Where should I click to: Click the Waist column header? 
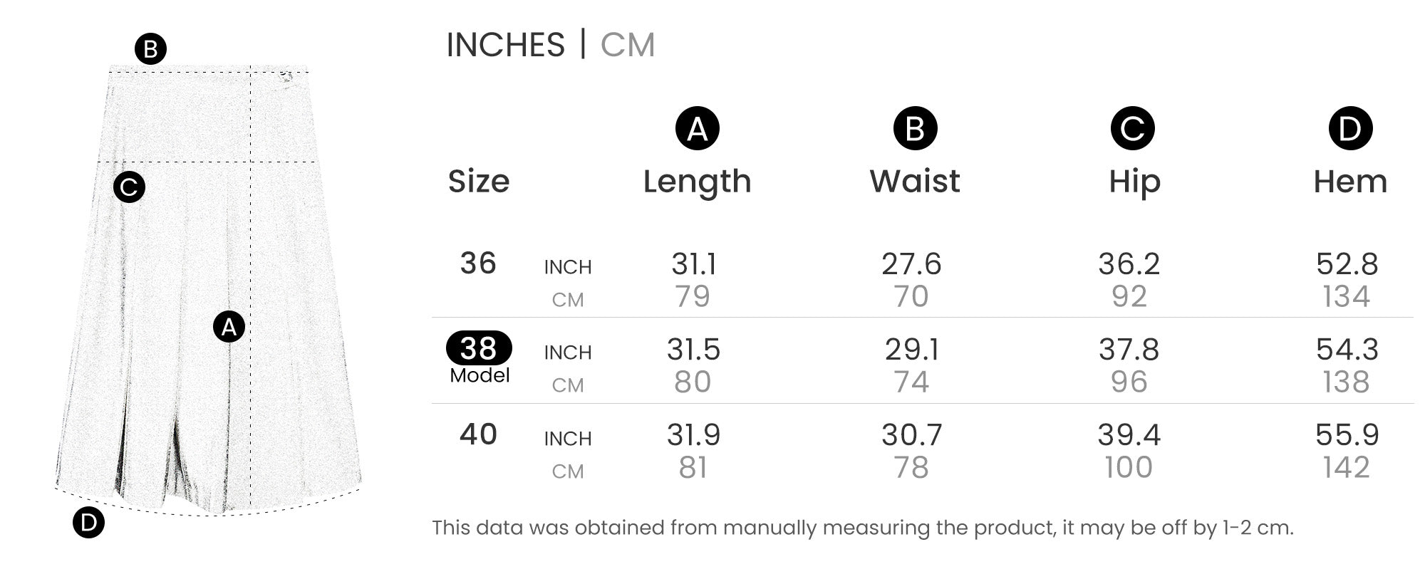pos(915,182)
